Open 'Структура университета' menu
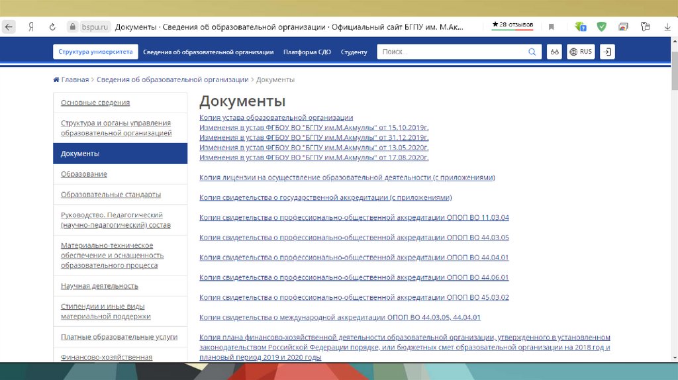 click(96, 52)
